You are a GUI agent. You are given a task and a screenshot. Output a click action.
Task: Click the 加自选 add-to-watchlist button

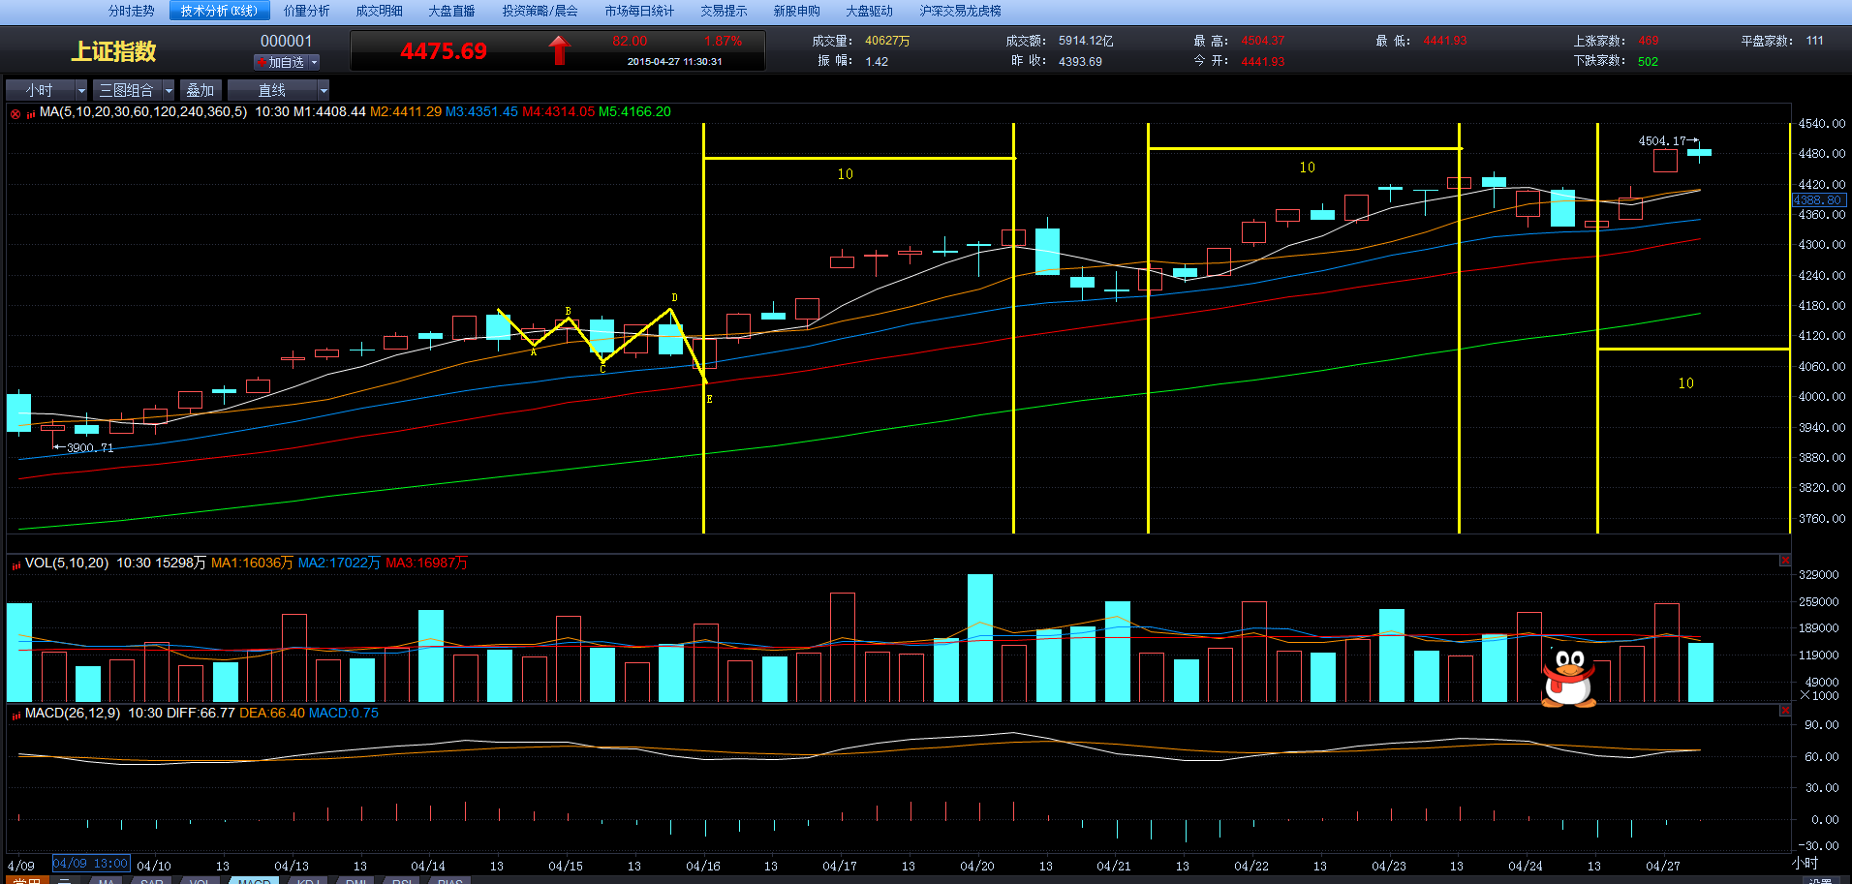(x=280, y=62)
